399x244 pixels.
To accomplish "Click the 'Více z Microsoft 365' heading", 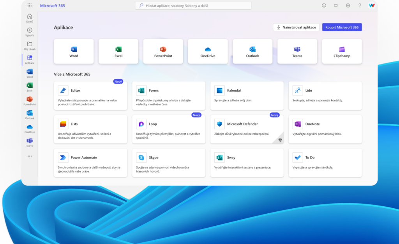I will (72, 74).
